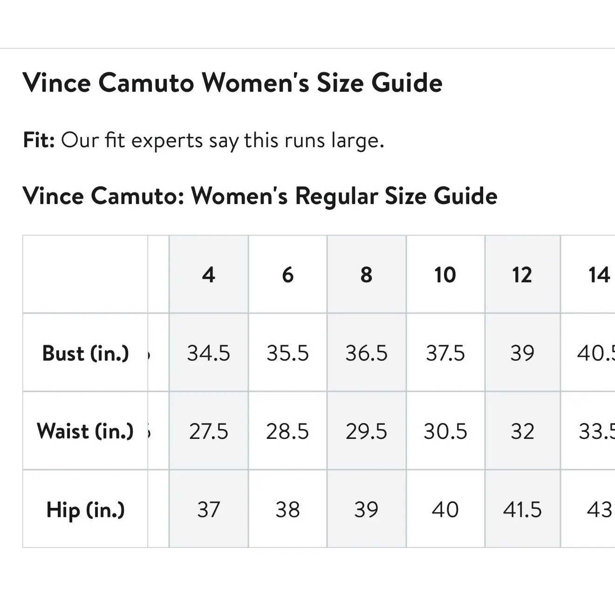Click the 34.5 bust measurement cell

click(x=208, y=353)
